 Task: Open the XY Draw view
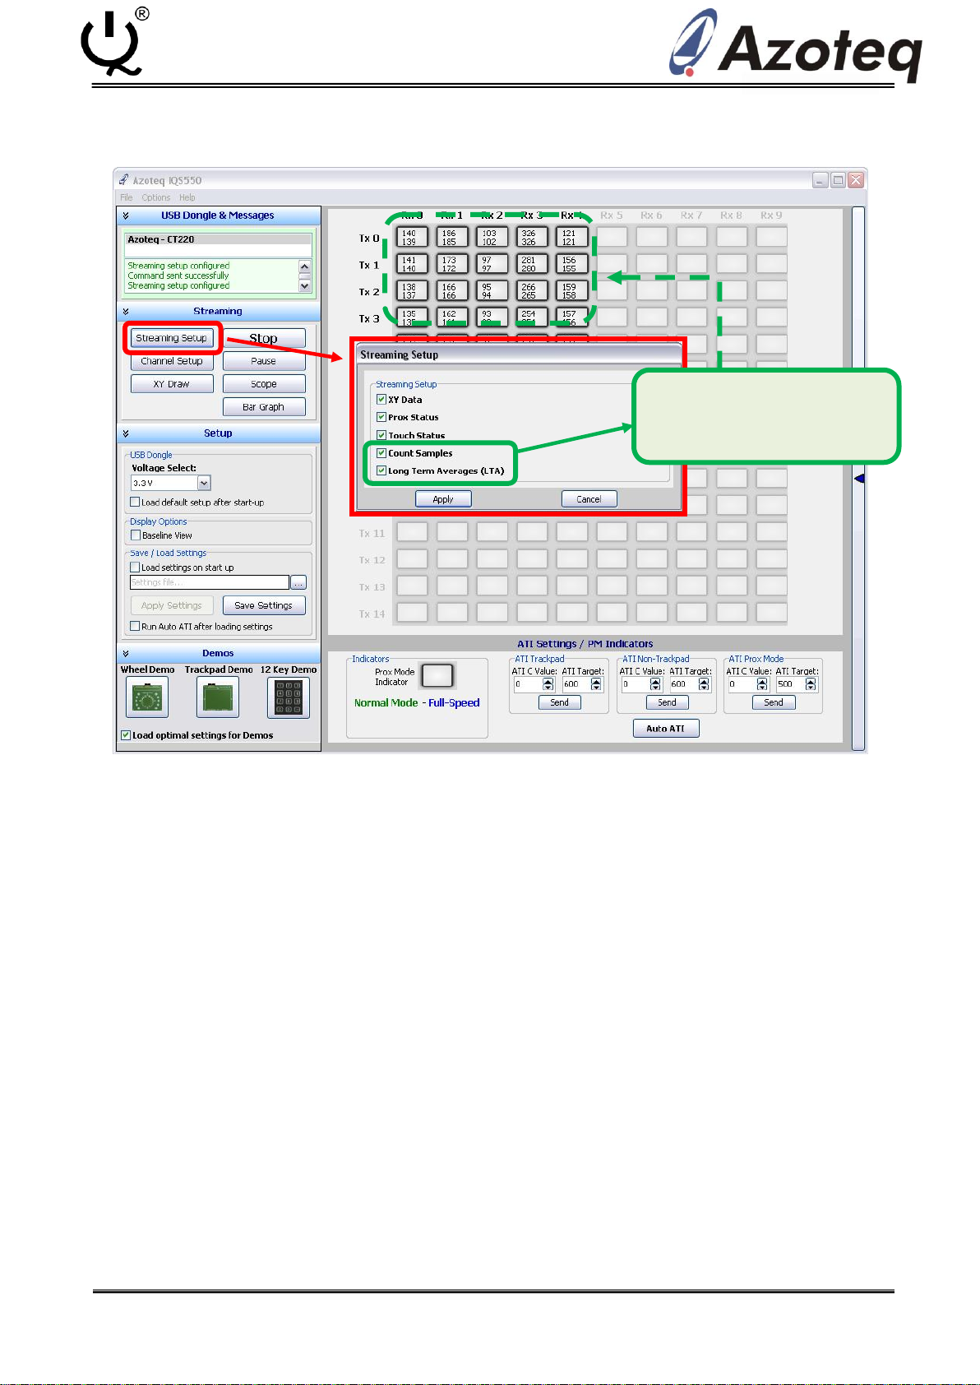(172, 384)
